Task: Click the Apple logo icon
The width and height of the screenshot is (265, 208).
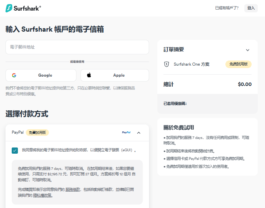Action: click(x=89, y=75)
